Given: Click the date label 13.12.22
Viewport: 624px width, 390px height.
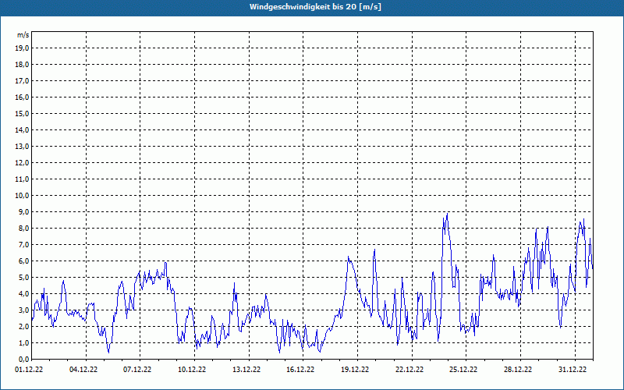Looking at the screenshot, I should 246,370.
